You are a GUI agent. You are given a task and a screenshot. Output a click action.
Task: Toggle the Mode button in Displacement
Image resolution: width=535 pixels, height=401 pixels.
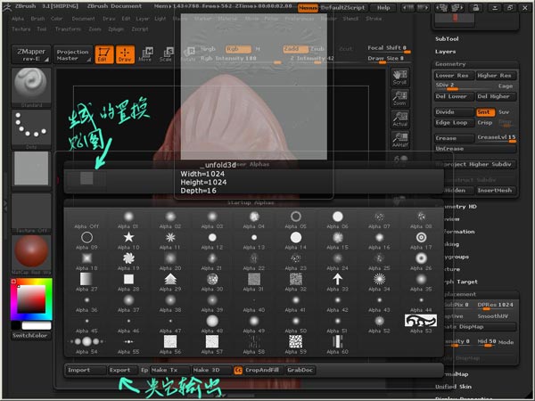click(x=506, y=342)
